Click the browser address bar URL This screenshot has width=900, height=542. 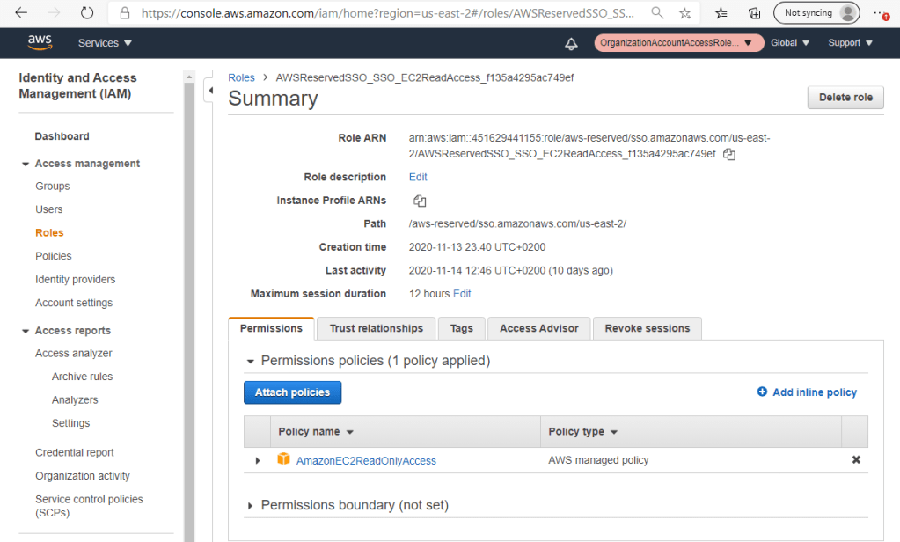click(387, 13)
